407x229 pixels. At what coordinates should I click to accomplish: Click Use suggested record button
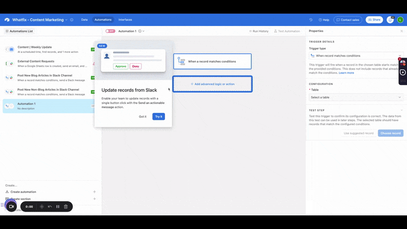[359, 133]
